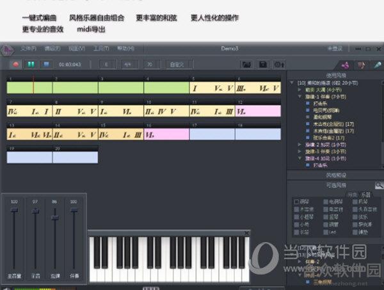Click the 未登录 login link

click(x=335, y=49)
